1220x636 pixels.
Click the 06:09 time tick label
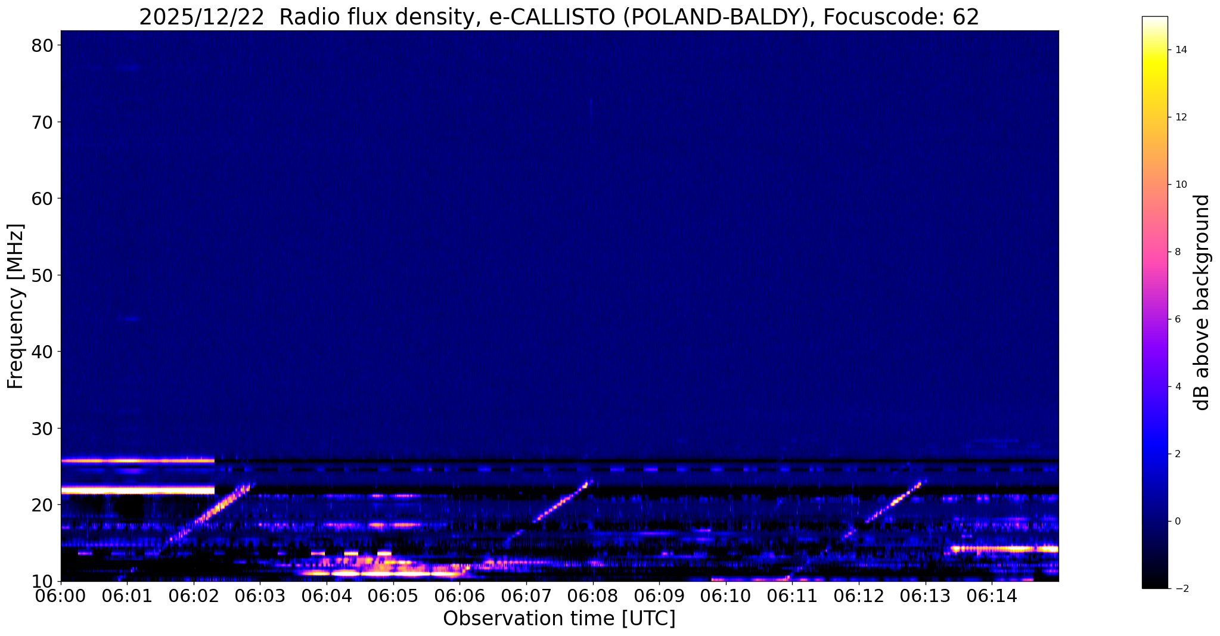(659, 595)
